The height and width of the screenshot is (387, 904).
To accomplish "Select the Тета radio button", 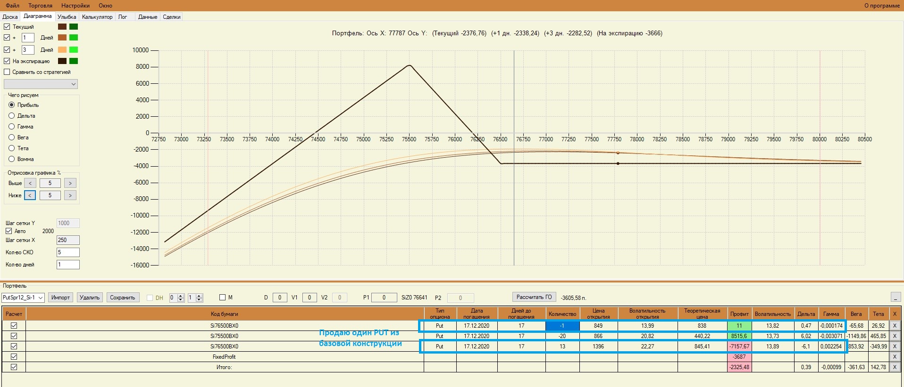I will [x=12, y=148].
